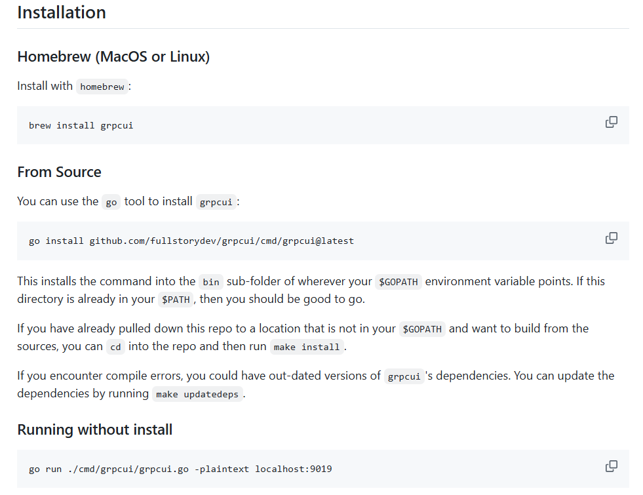The image size is (643, 495).
Task: Click the go install github.com/fullstorydev command text
Action: pyautogui.click(x=191, y=241)
